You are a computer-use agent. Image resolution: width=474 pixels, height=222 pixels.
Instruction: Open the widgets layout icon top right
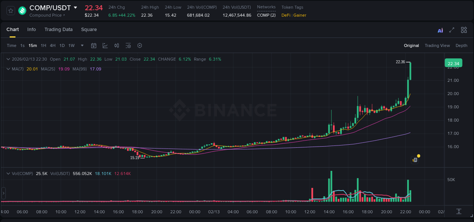click(x=464, y=30)
